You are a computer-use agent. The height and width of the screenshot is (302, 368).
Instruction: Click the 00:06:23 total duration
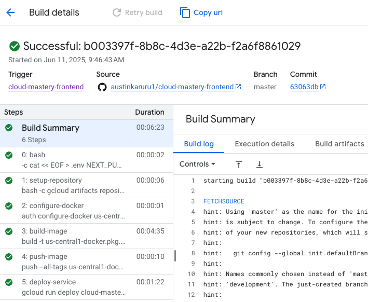click(151, 128)
